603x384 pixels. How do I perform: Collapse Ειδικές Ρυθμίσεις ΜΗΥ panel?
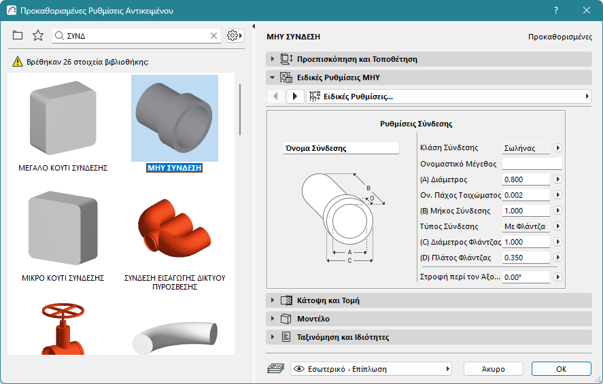point(273,77)
